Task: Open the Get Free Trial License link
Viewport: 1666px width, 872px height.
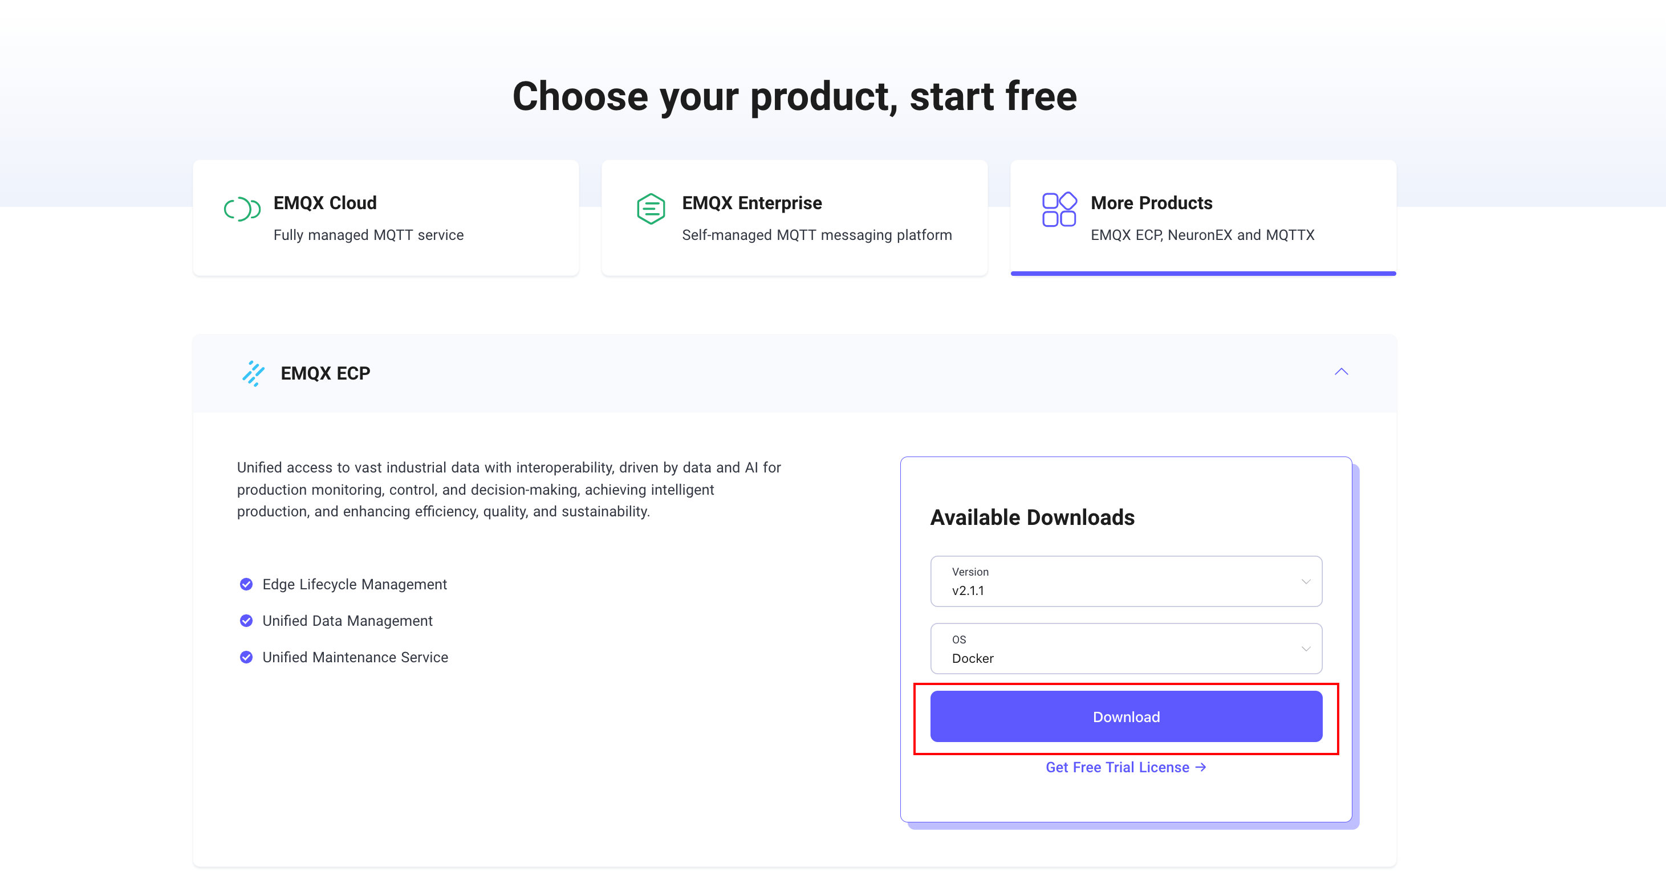Action: point(1117,767)
